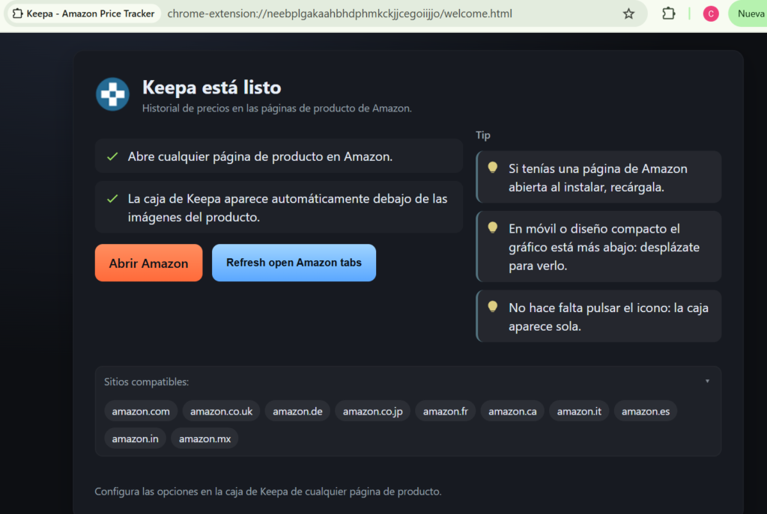The width and height of the screenshot is (767, 514).
Task: Select the amazon.es site chip
Action: point(646,411)
